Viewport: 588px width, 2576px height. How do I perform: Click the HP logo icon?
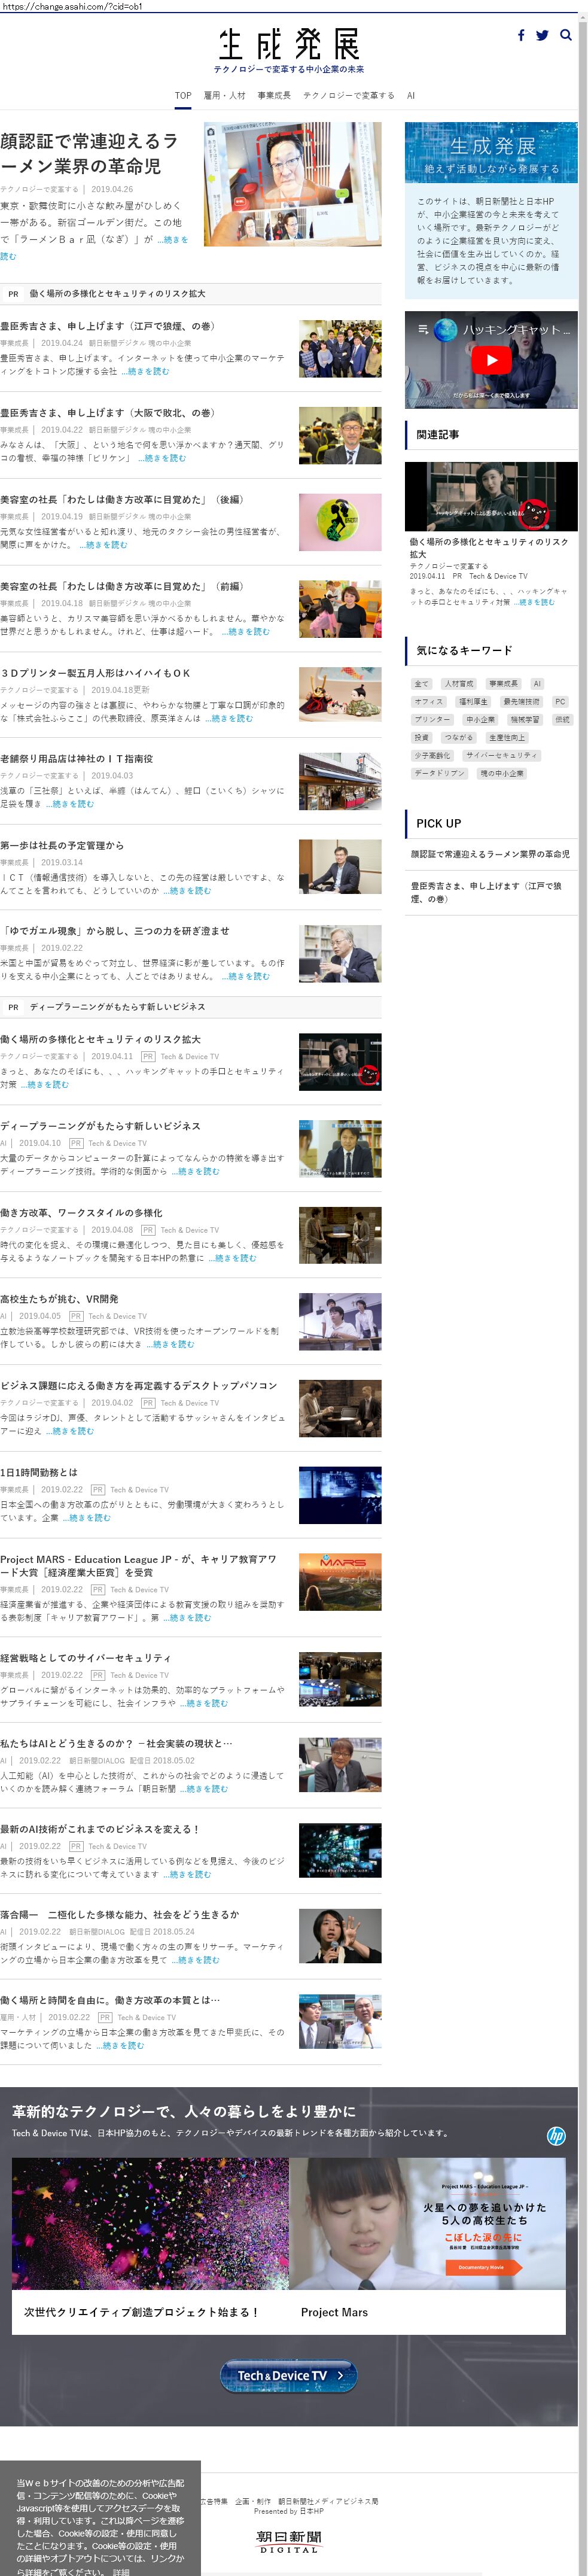[556, 2136]
